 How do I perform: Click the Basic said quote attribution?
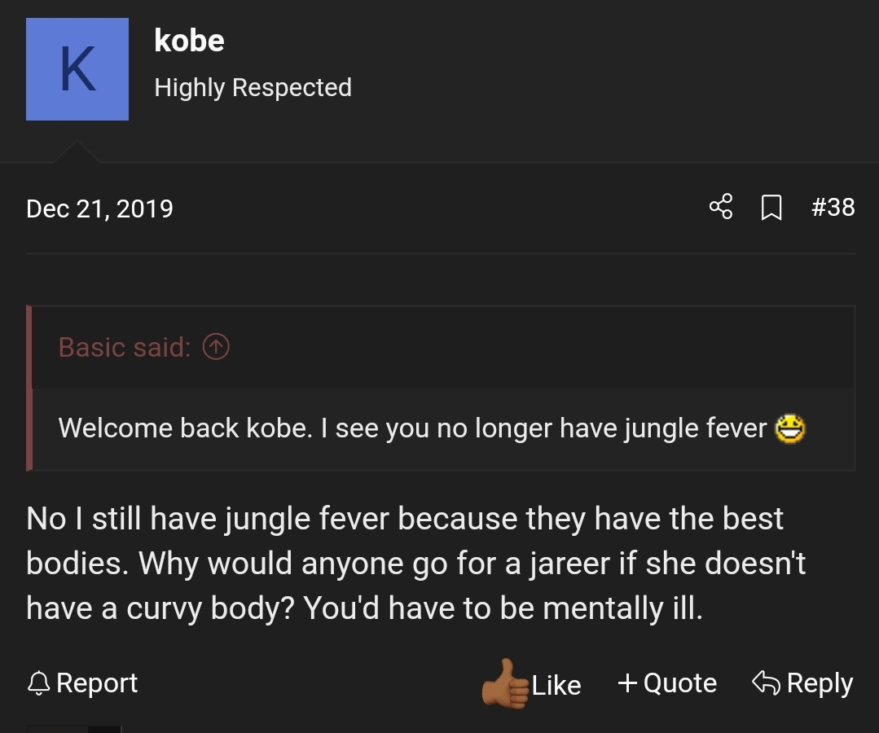[x=124, y=348]
